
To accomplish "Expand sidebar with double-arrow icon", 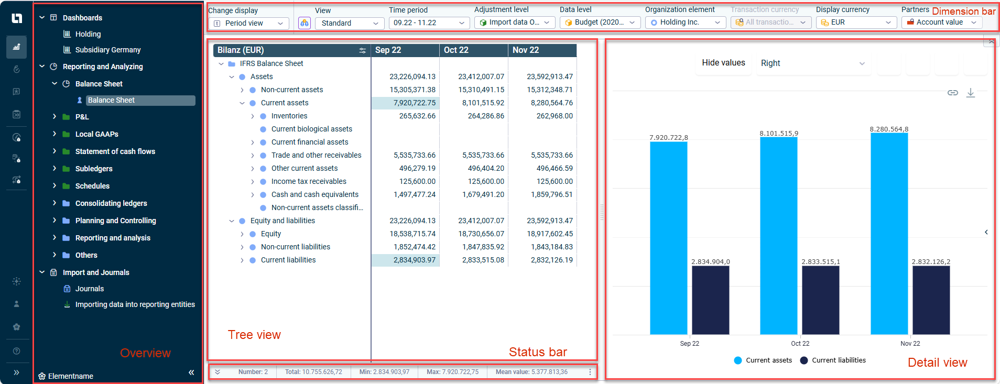I will click(x=16, y=372).
